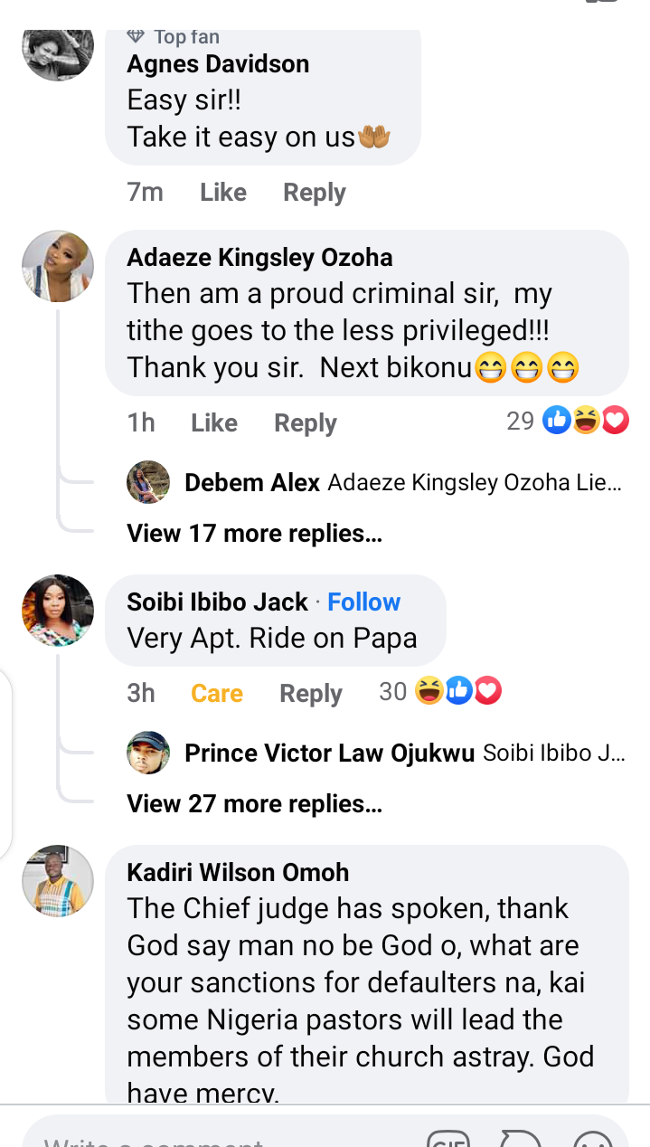
Task: Tap Like on Agnes Davidson's comment
Action: tap(222, 192)
